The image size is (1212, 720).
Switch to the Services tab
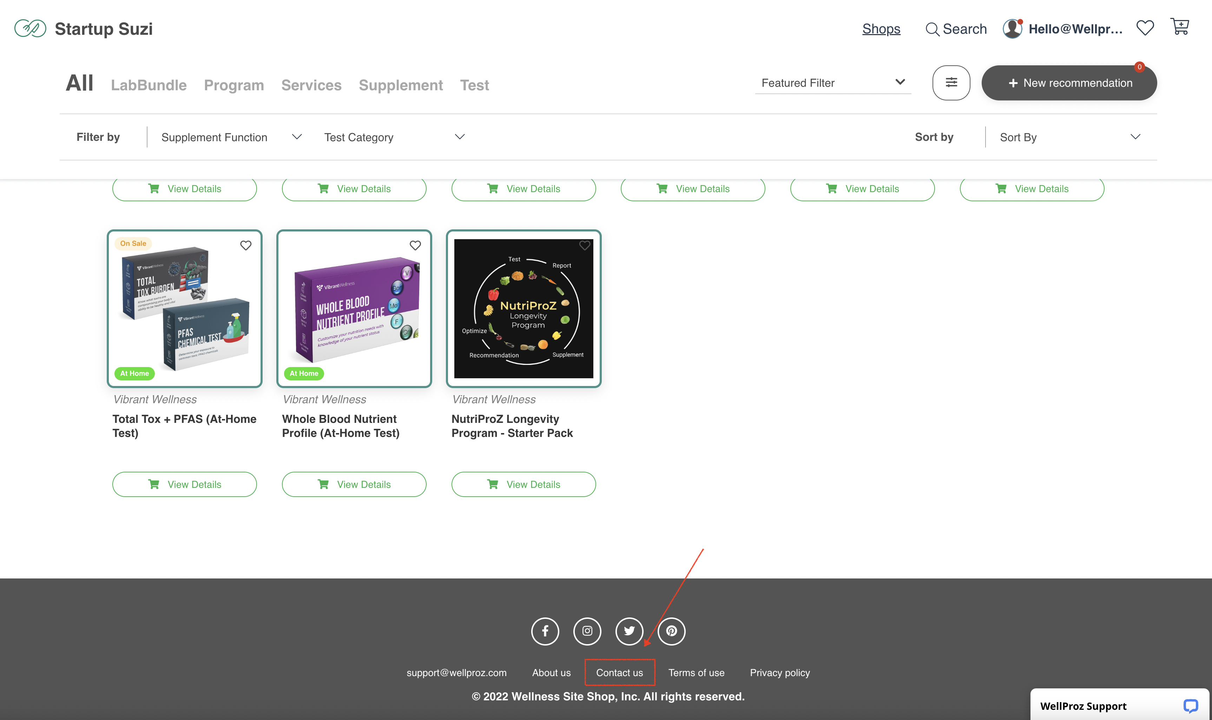point(311,85)
